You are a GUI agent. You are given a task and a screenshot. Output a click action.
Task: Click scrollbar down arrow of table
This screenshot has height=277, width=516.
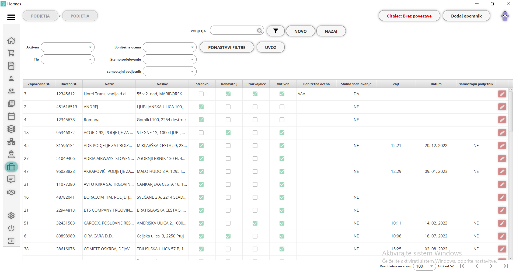pos(511,258)
